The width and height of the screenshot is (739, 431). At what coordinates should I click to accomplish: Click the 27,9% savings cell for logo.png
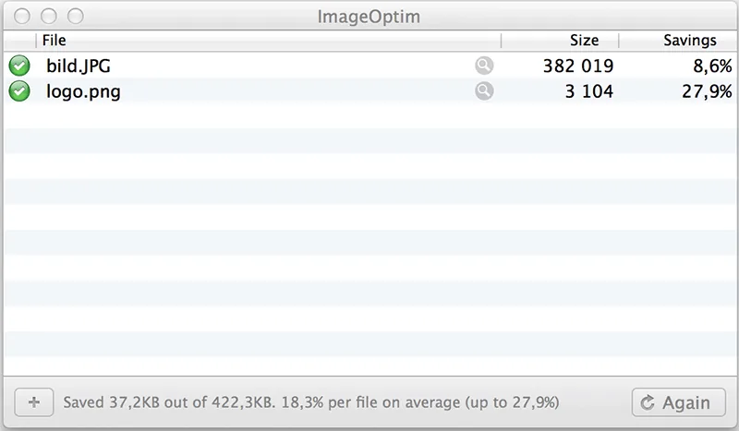(x=707, y=91)
